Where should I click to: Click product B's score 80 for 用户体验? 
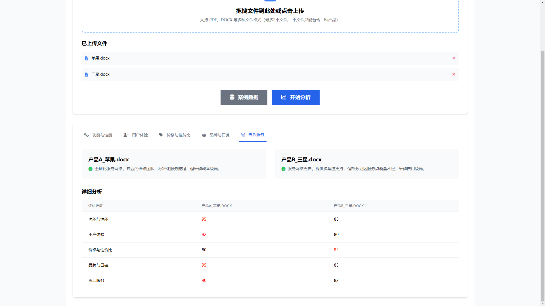336,235
